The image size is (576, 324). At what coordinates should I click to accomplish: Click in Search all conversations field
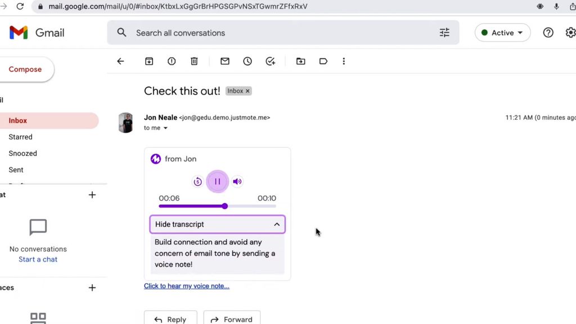pos(283,33)
